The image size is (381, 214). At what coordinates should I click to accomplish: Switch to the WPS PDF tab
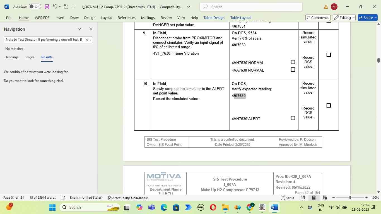coord(42,18)
